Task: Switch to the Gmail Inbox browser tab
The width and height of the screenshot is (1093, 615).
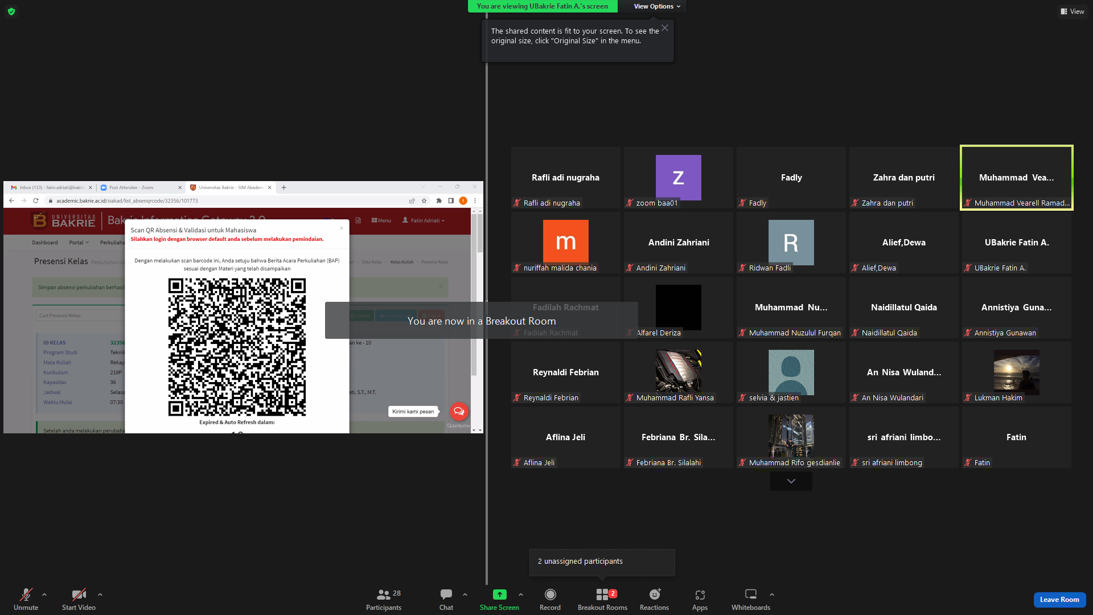Action: pos(51,187)
